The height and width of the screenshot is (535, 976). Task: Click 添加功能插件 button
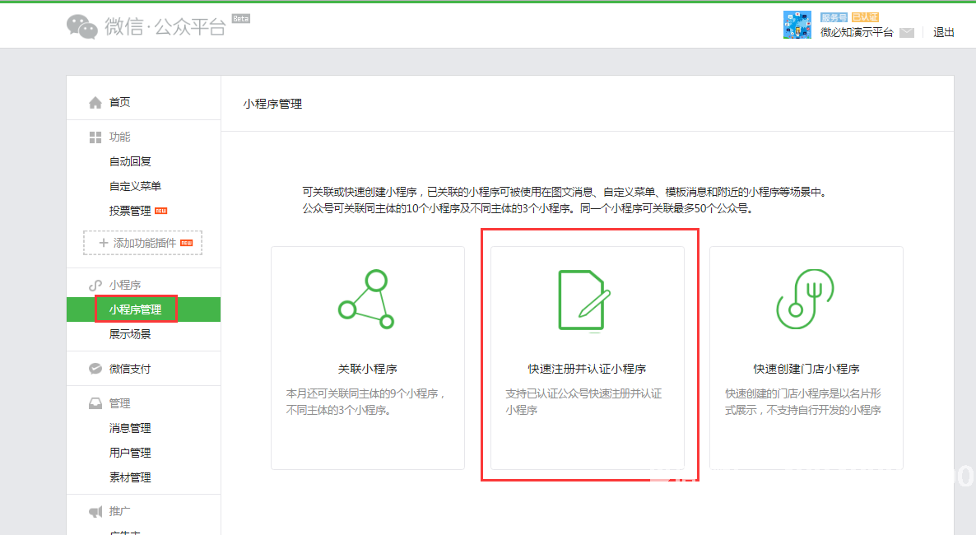click(142, 243)
